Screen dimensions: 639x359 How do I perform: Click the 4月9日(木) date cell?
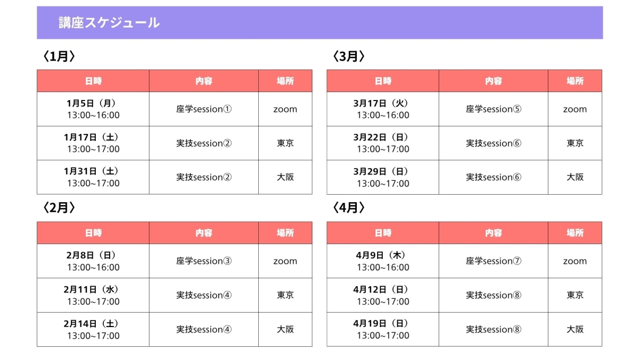[x=383, y=261]
